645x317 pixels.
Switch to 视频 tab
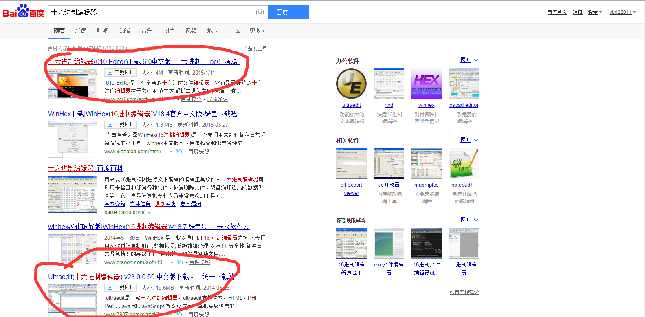click(x=191, y=31)
